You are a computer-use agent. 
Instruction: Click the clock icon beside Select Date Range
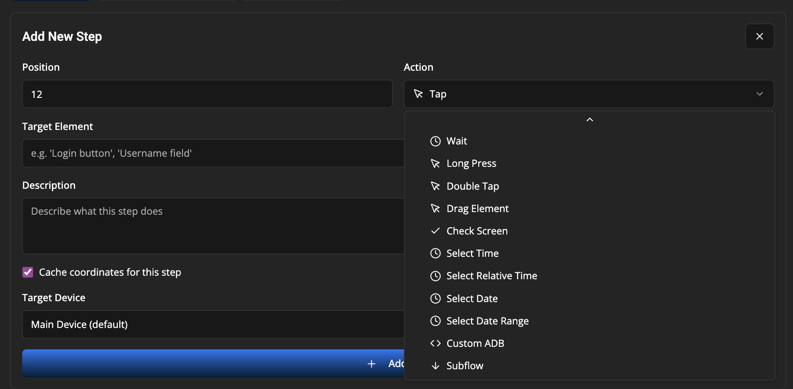tap(435, 321)
